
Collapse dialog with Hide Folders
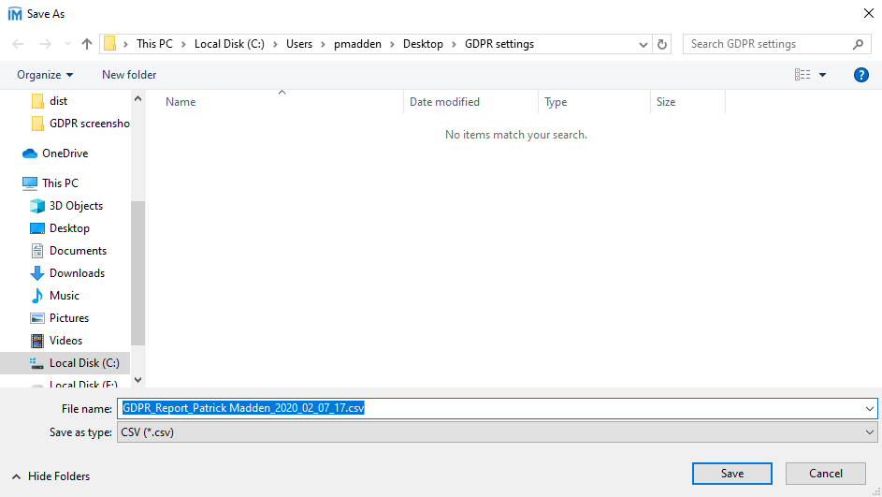tap(51, 476)
